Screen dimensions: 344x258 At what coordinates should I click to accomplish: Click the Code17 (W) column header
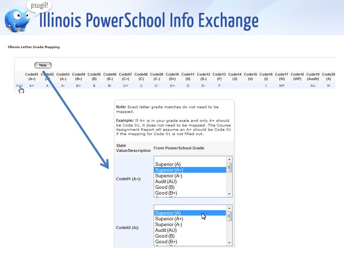tap(282, 77)
